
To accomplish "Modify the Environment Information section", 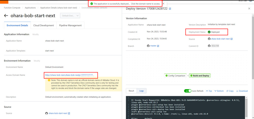I will pyautogui.click(x=37, y=61).
